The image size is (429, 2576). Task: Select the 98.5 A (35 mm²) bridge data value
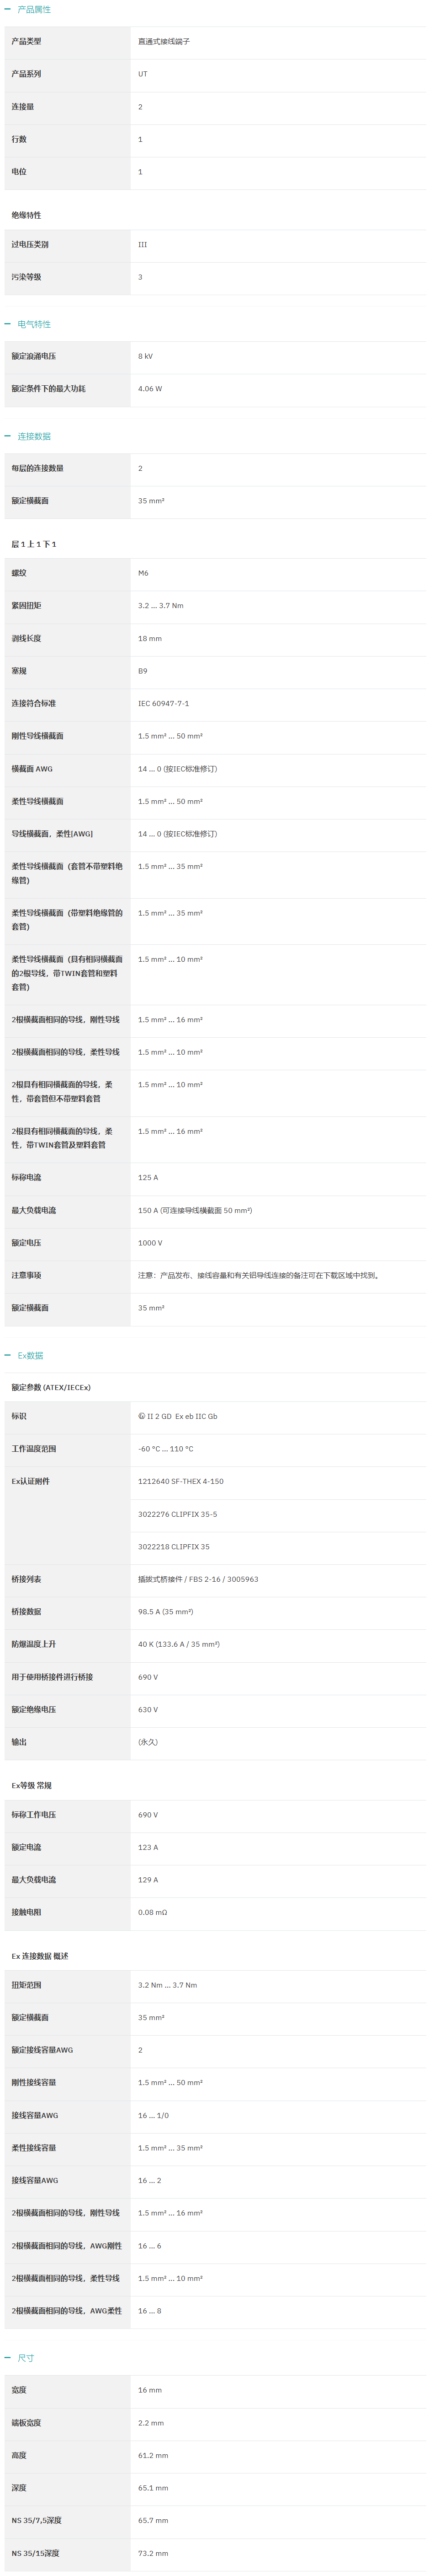click(165, 1612)
